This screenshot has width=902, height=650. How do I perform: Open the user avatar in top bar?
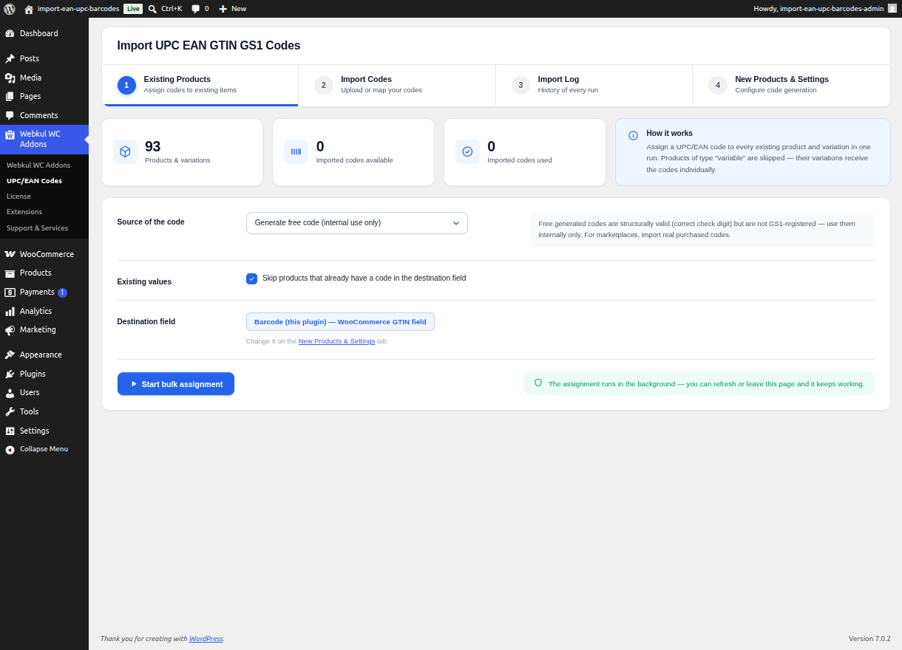click(892, 8)
